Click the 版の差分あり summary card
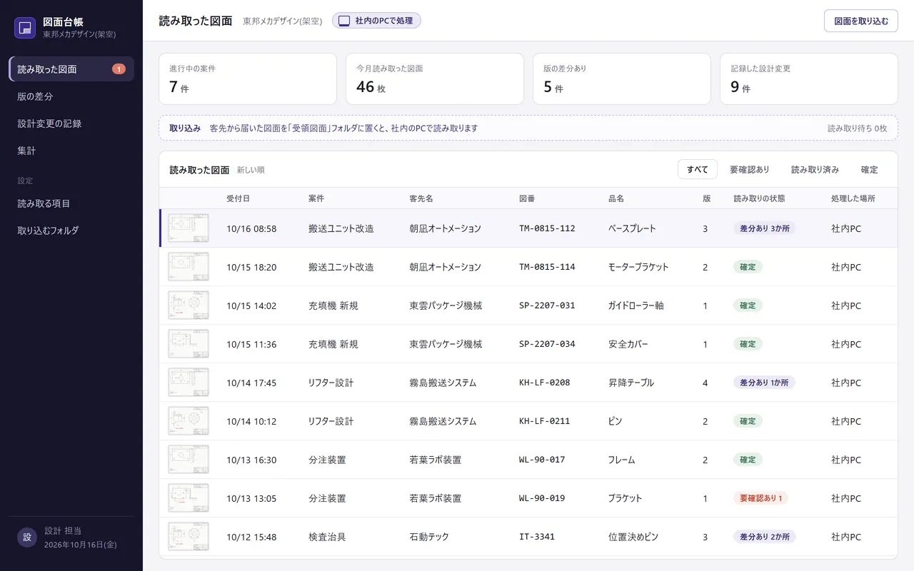 622,79
